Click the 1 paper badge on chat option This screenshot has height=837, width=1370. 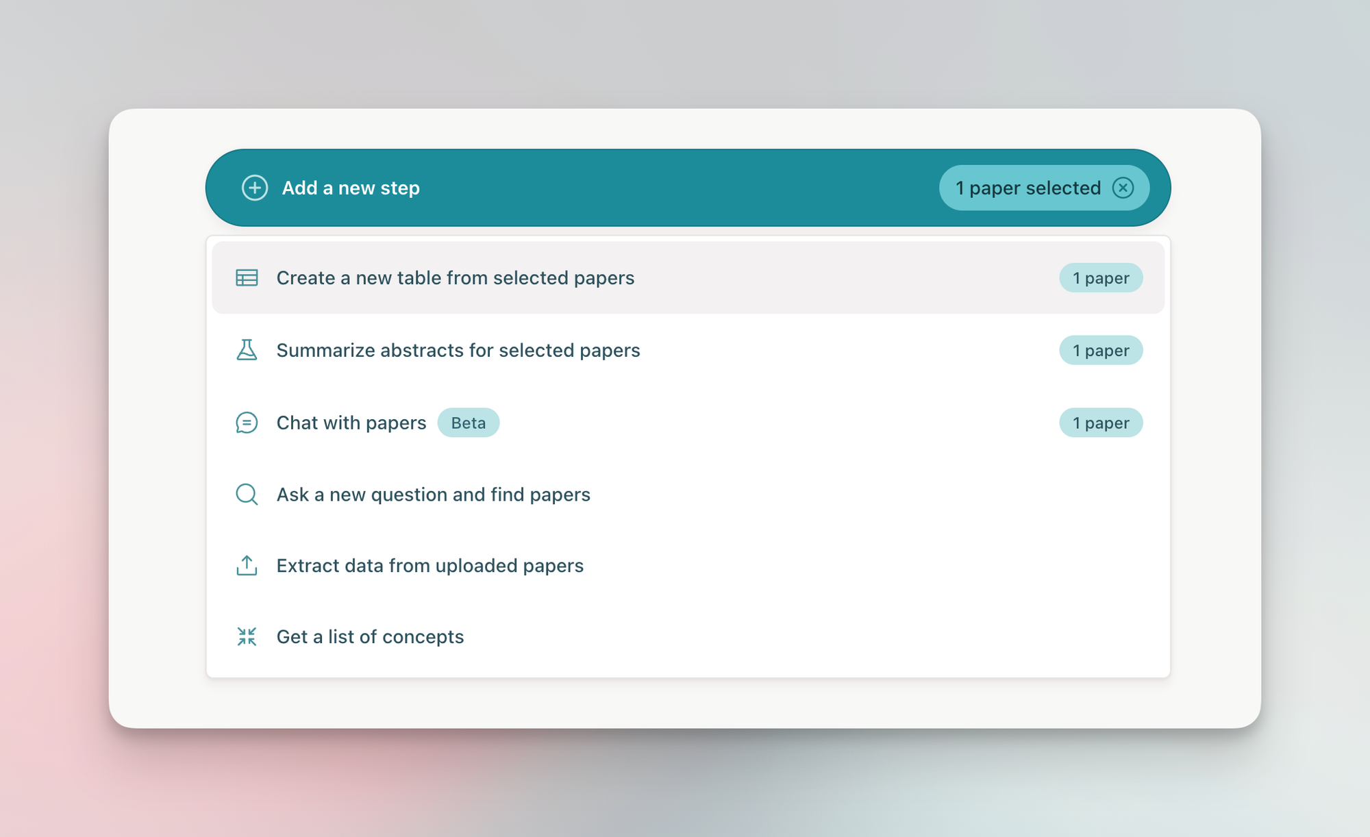click(1101, 422)
